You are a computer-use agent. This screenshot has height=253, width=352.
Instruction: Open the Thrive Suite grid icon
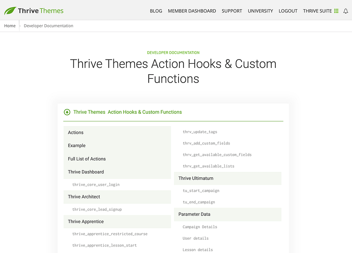pyautogui.click(x=336, y=11)
